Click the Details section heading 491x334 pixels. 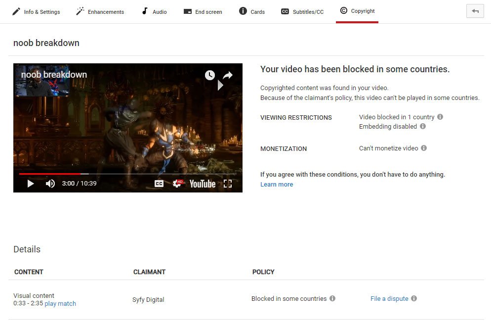click(x=27, y=249)
